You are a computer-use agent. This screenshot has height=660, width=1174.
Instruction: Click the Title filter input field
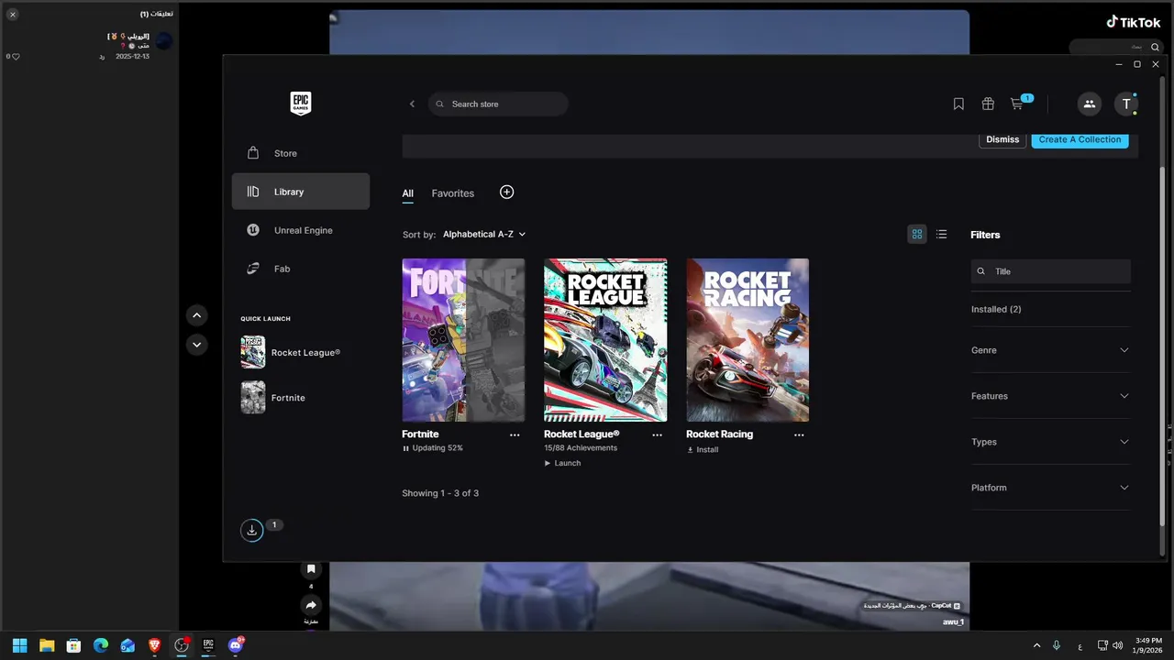pyautogui.click(x=1051, y=271)
